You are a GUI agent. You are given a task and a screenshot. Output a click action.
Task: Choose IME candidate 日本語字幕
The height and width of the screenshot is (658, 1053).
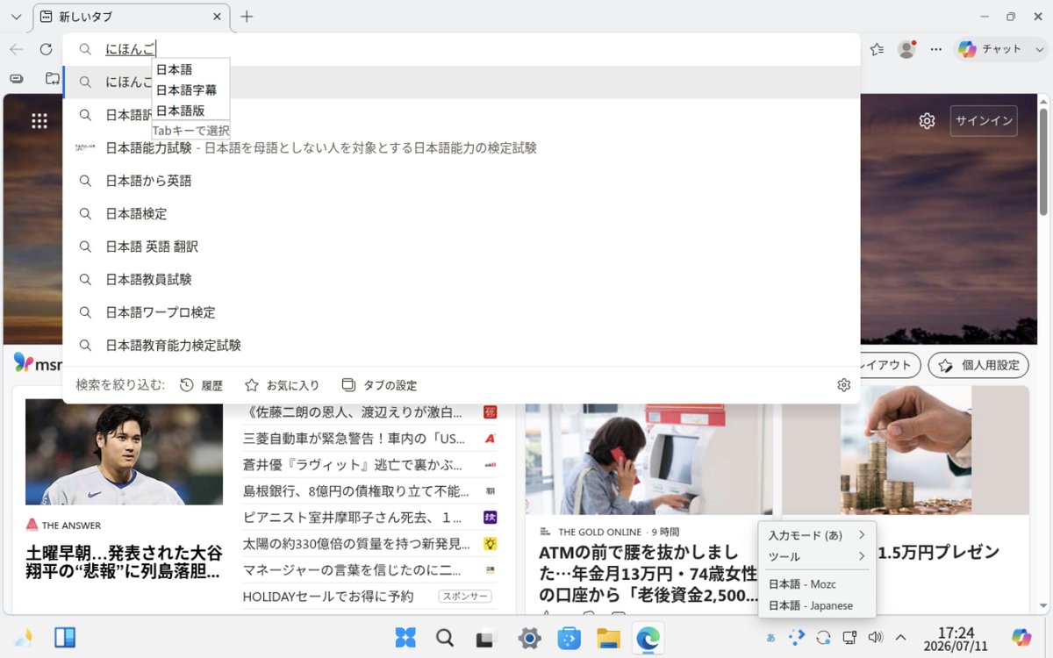[190, 89]
